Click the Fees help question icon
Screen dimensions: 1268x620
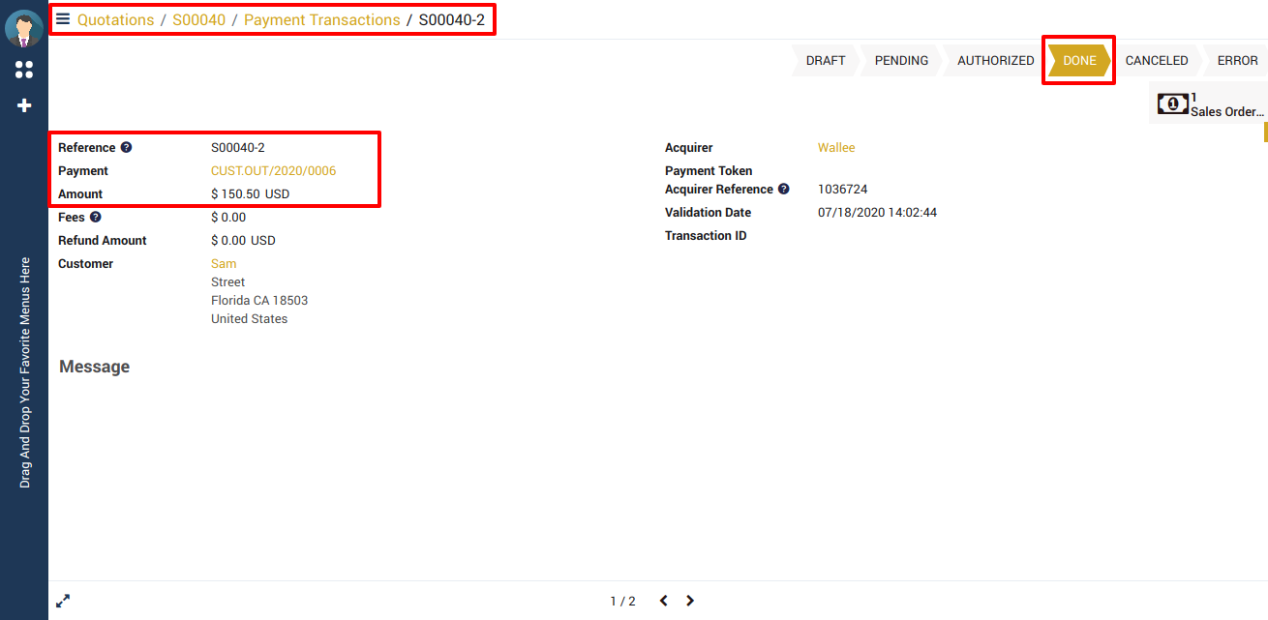click(96, 218)
